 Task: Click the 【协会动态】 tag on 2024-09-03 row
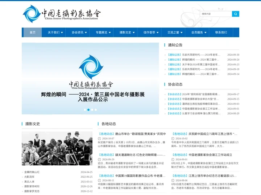tap(174, 104)
